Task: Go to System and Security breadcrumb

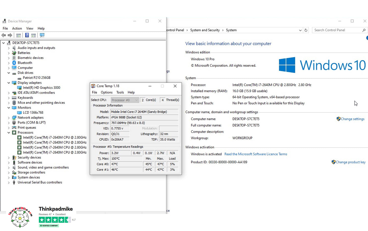Action: click(205, 30)
